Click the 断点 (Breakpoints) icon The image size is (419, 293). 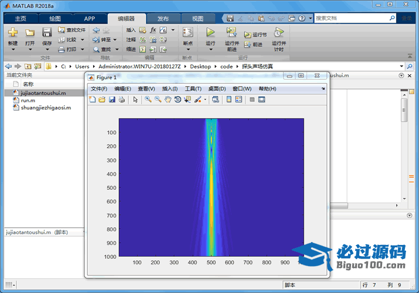188,33
